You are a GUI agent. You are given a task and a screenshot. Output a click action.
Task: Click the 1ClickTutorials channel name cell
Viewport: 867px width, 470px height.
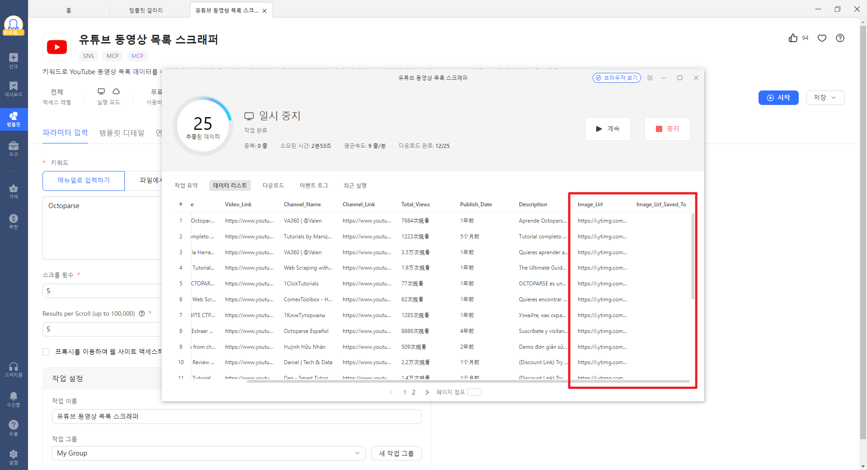301,284
